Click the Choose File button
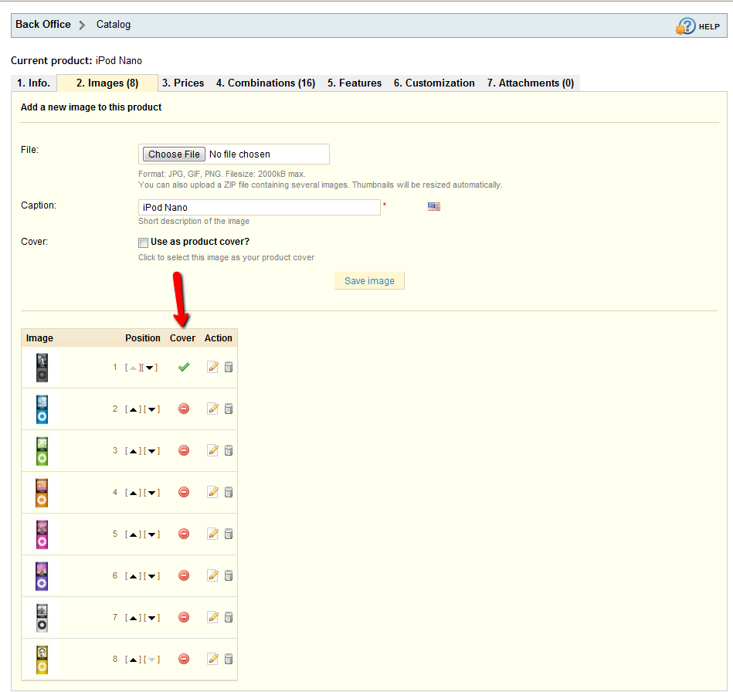This screenshot has width=733, height=692. [x=174, y=154]
